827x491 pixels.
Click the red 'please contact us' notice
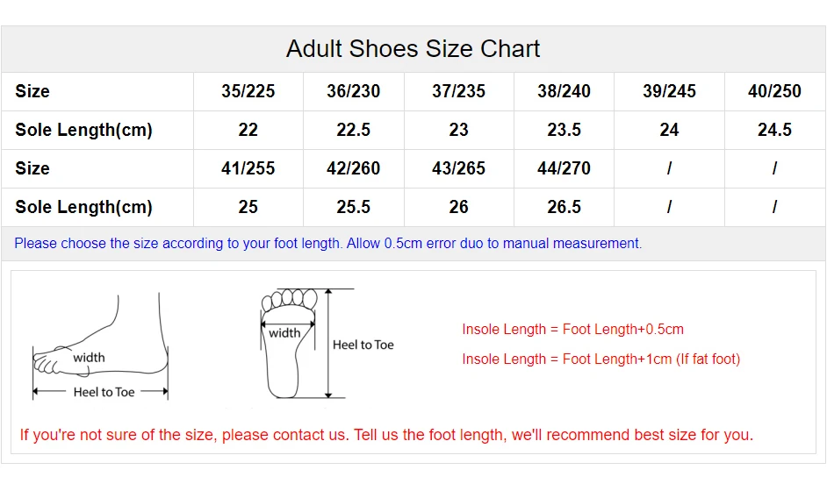pyautogui.click(x=386, y=435)
